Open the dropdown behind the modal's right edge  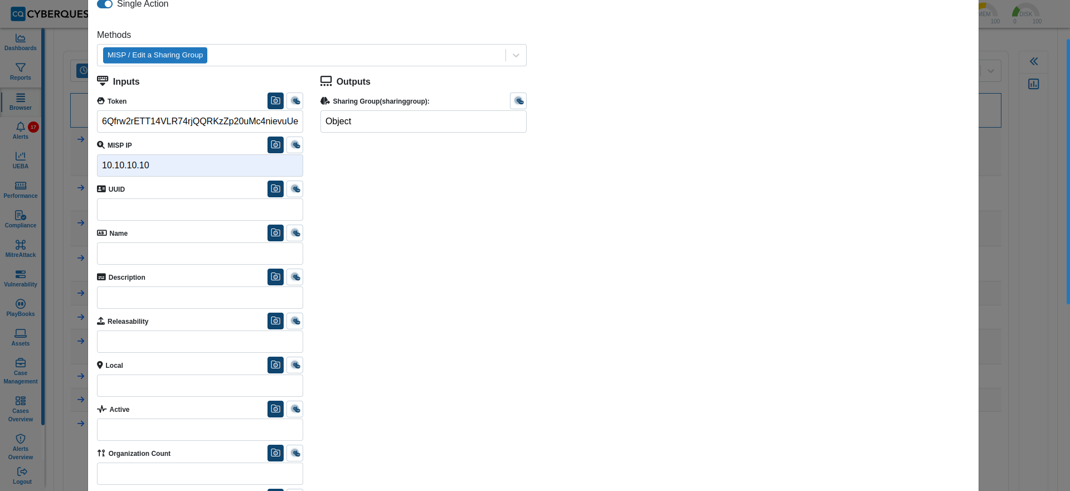(x=990, y=71)
